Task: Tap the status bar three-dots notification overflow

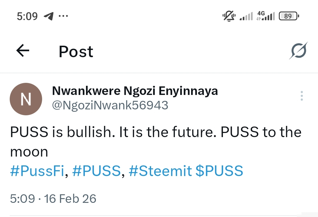Action: (x=63, y=16)
